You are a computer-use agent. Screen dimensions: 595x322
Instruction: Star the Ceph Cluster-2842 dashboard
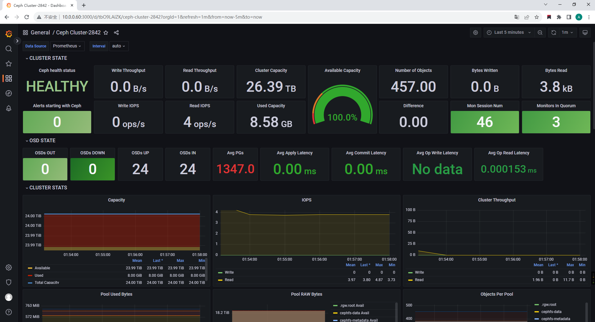click(106, 33)
